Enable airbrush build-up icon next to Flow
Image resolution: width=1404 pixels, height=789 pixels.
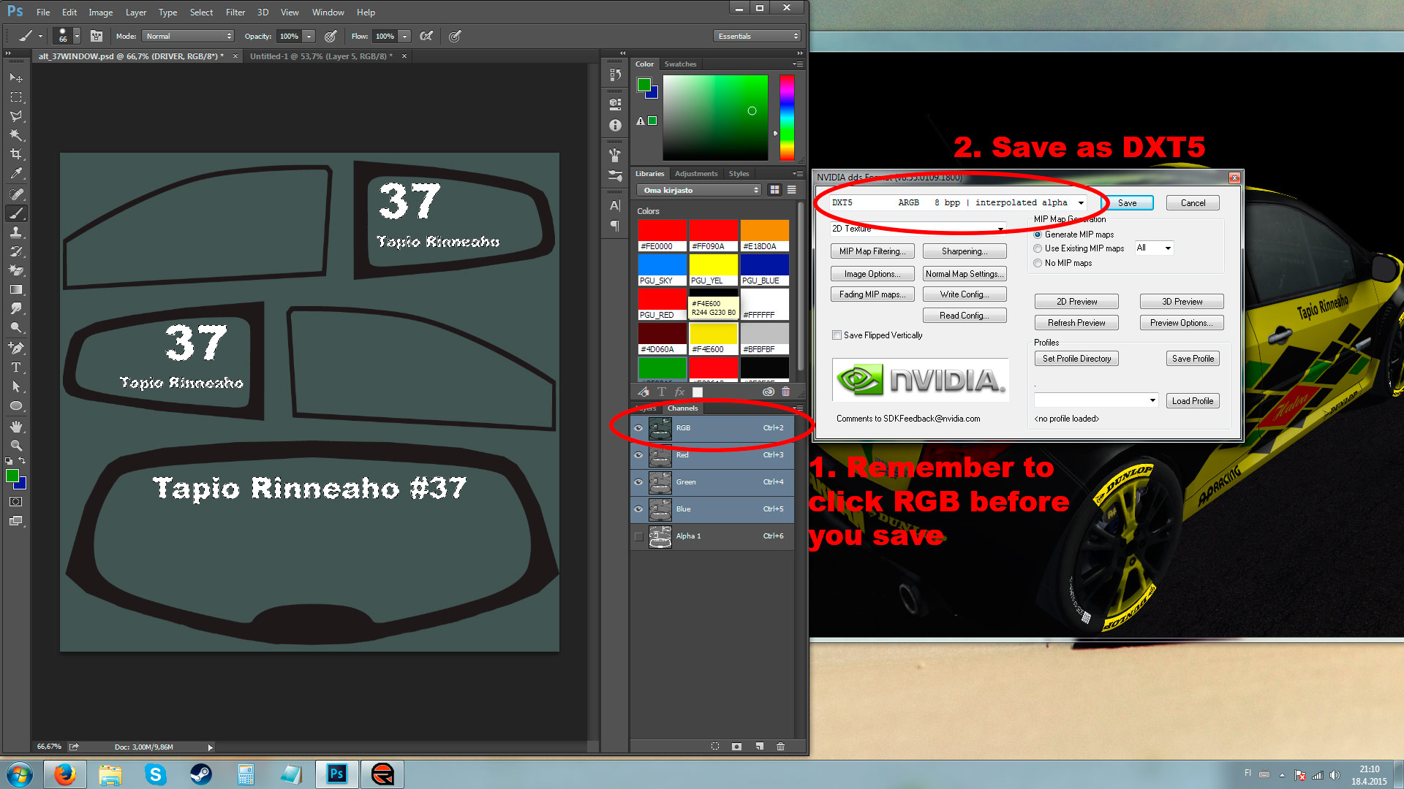coord(427,36)
